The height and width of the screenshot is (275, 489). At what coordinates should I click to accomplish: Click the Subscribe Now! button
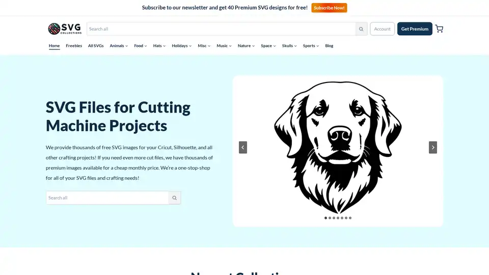coord(329,8)
